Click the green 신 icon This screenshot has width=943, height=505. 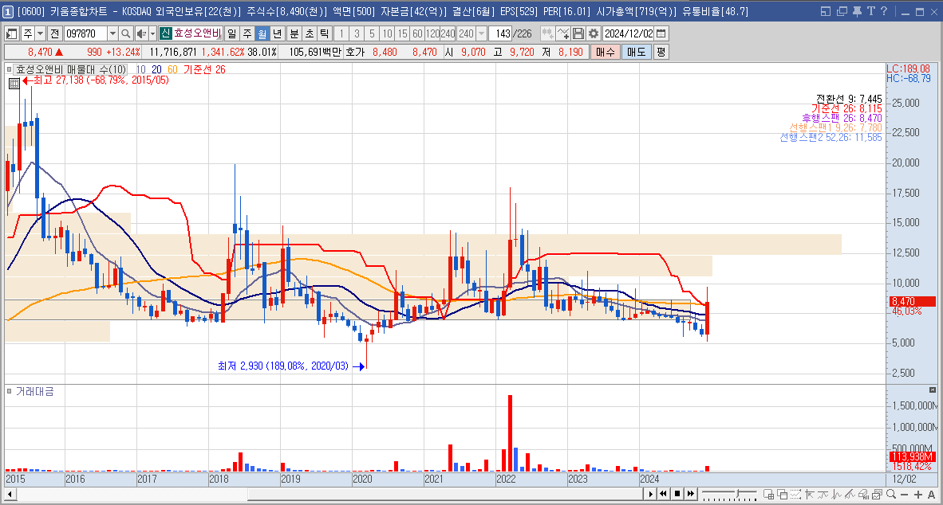[165, 33]
